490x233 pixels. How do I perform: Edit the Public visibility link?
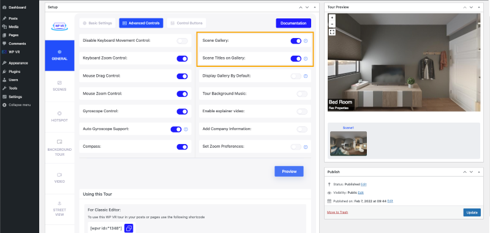[x=361, y=193]
